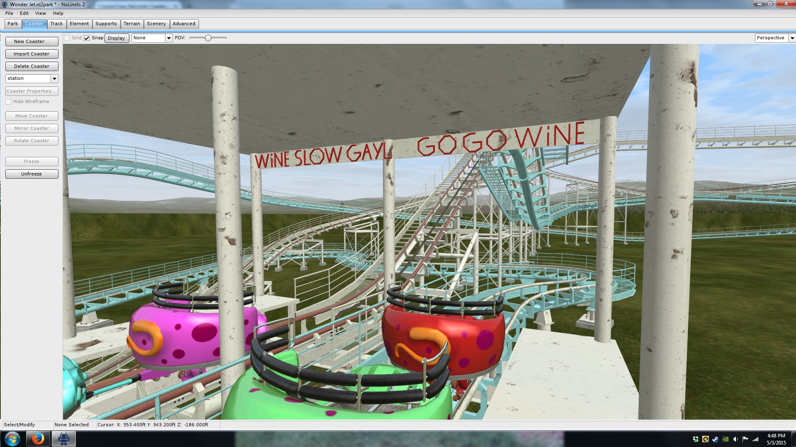
Task: Click the Steam tray icon
Action: 716,439
